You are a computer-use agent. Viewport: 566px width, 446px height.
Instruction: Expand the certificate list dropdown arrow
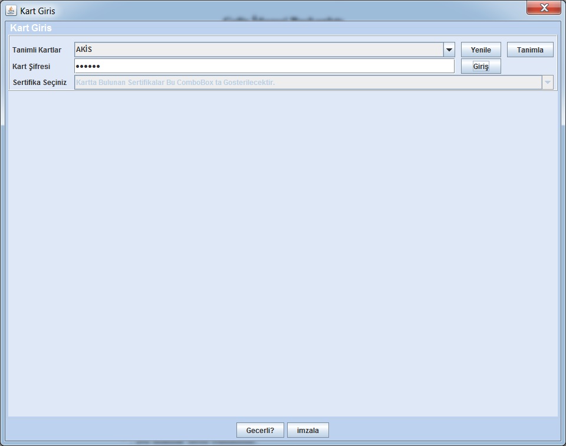pyautogui.click(x=547, y=83)
